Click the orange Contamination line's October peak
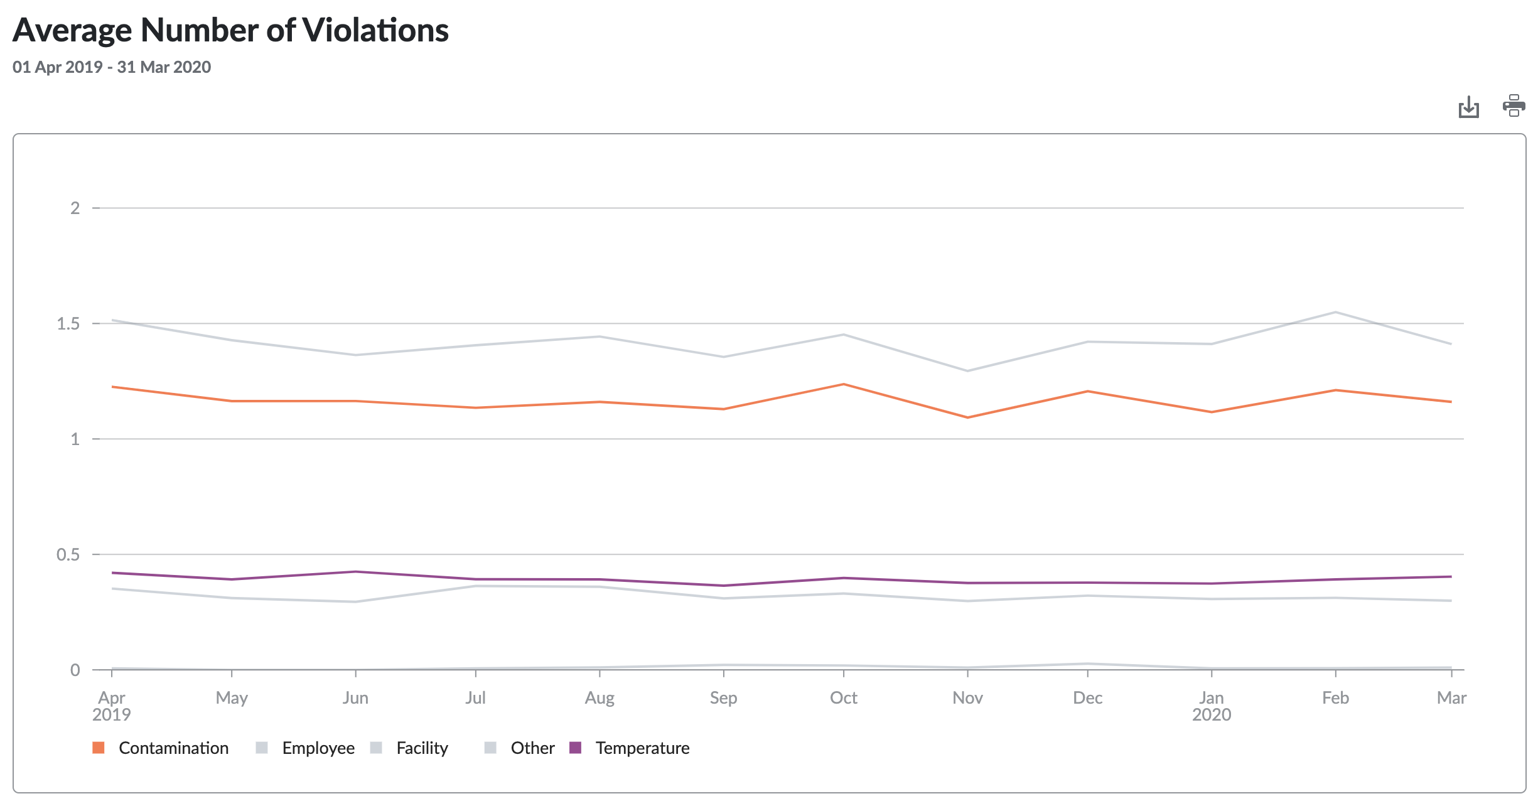1538x806 pixels. (x=844, y=384)
